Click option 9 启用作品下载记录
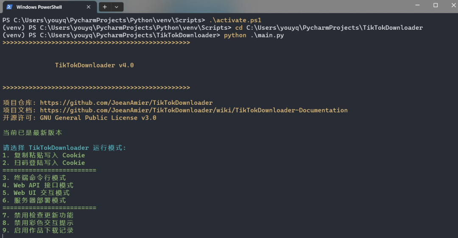This screenshot has width=458, height=238. 38,230
